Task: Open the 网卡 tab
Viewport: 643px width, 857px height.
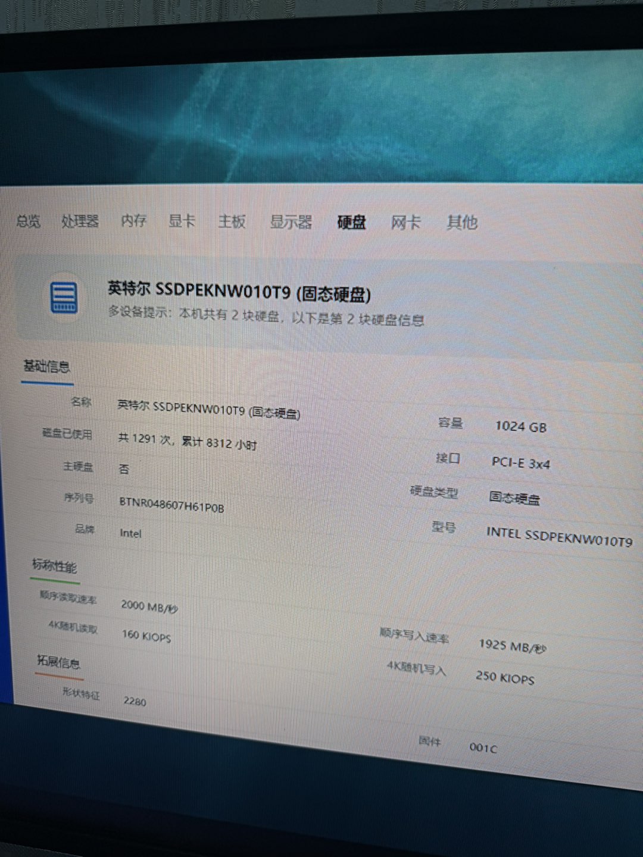Action: [x=405, y=223]
